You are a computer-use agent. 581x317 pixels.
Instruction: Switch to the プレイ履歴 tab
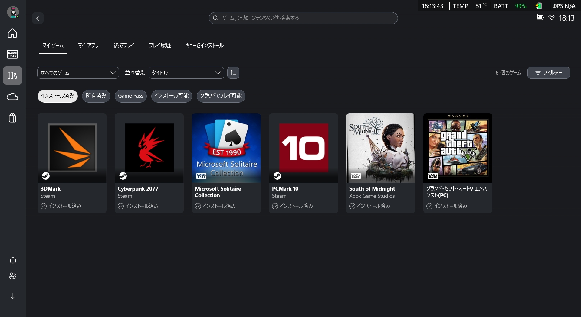(x=160, y=45)
